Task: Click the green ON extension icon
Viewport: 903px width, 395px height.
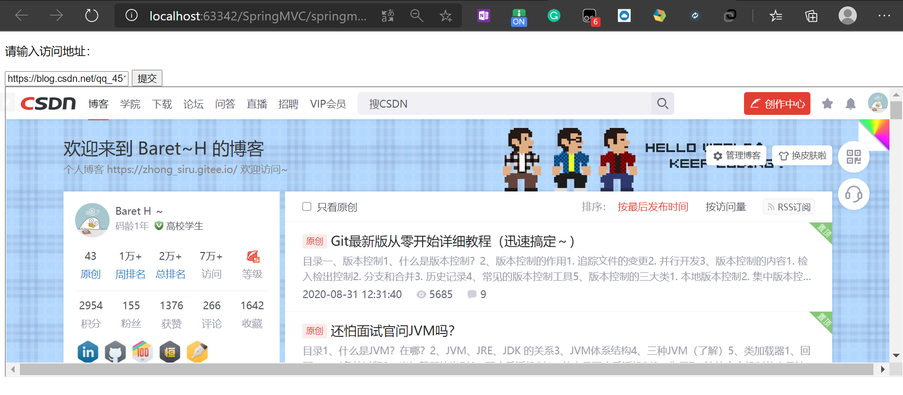Action: tap(519, 17)
